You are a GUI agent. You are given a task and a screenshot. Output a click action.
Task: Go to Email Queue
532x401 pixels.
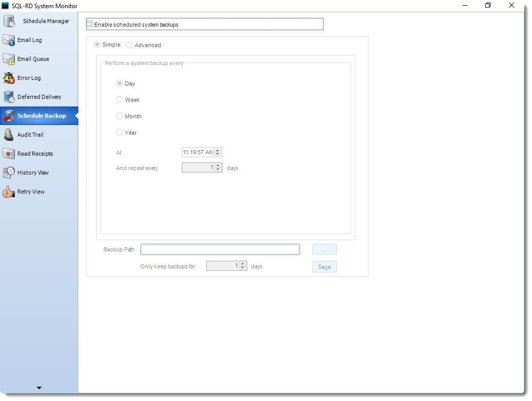33,59
